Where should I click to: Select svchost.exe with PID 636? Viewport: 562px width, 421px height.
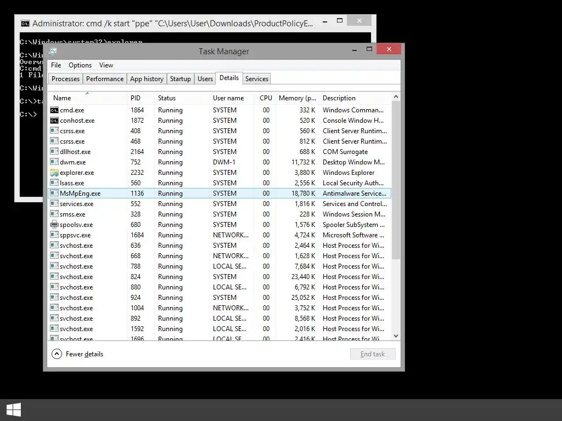click(220, 246)
